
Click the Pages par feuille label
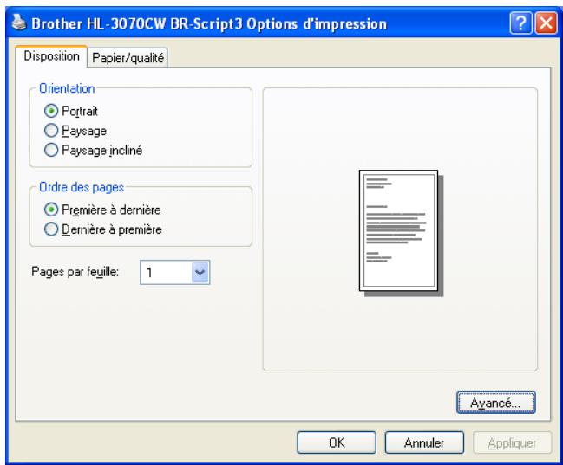coord(75,272)
